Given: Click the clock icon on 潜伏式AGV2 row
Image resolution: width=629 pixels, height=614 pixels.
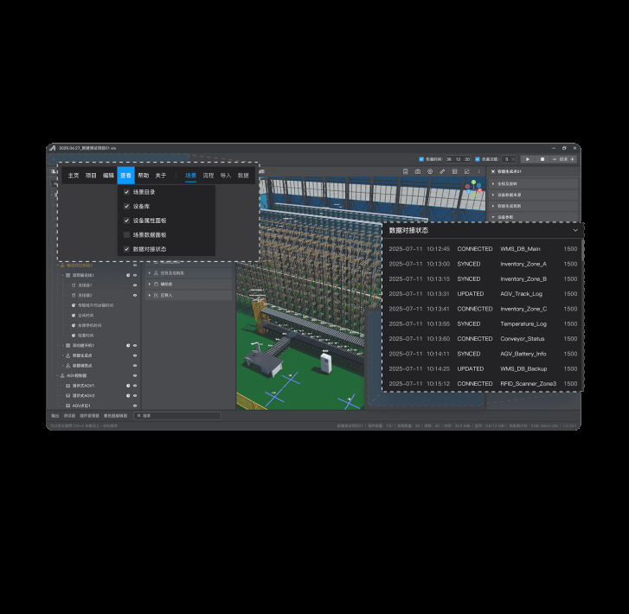Looking at the screenshot, I should pyautogui.click(x=128, y=395).
